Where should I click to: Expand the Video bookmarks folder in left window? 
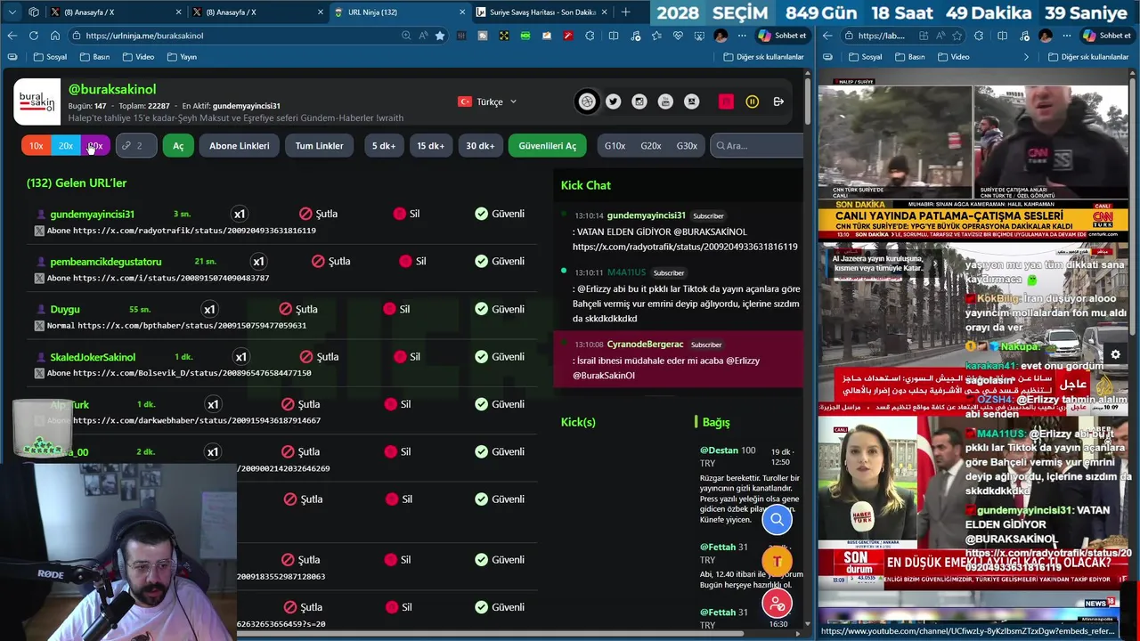coord(137,57)
